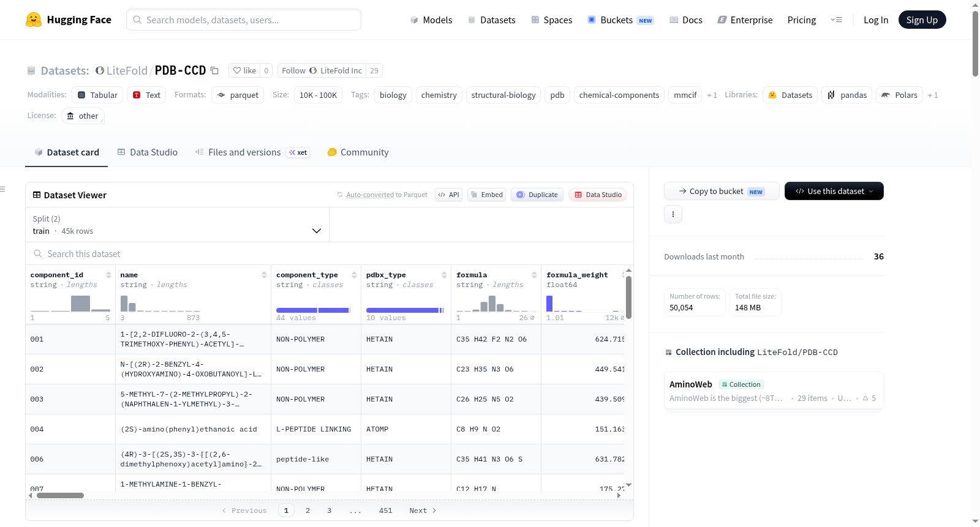Filter by the biology tag
This screenshot has height=527, width=980.
pyautogui.click(x=393, y=95)
